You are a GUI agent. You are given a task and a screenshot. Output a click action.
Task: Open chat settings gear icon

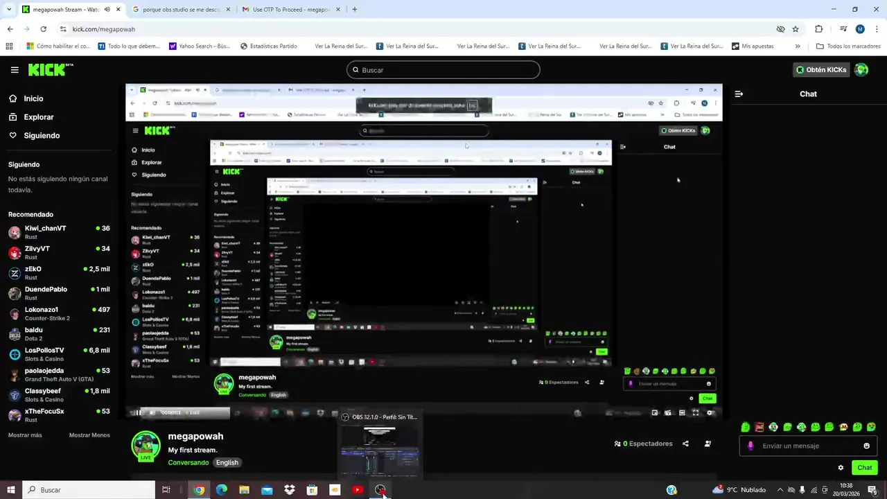point(841,468)
